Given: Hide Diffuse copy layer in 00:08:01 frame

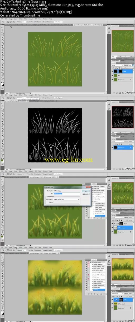Looking at the screenshot, I should coord(112,228).
